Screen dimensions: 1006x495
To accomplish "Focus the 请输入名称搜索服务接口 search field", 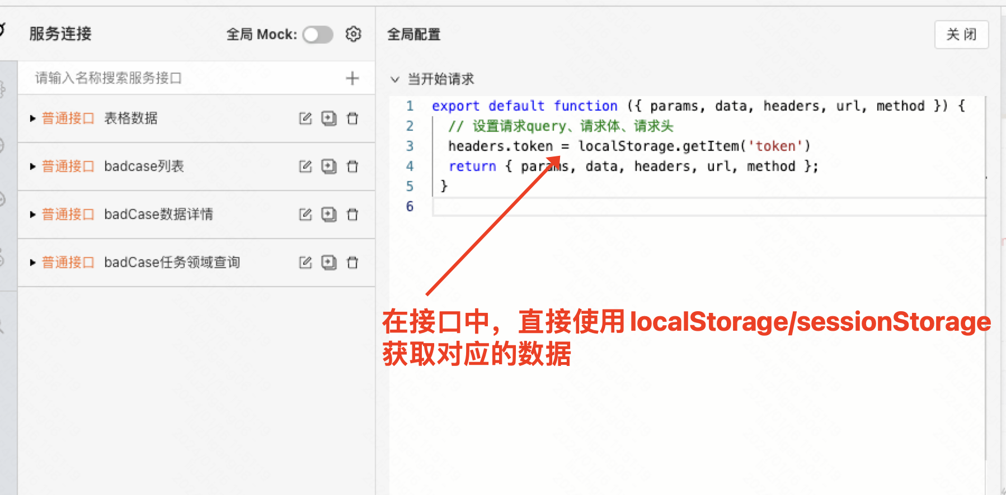I will [185, 78].
